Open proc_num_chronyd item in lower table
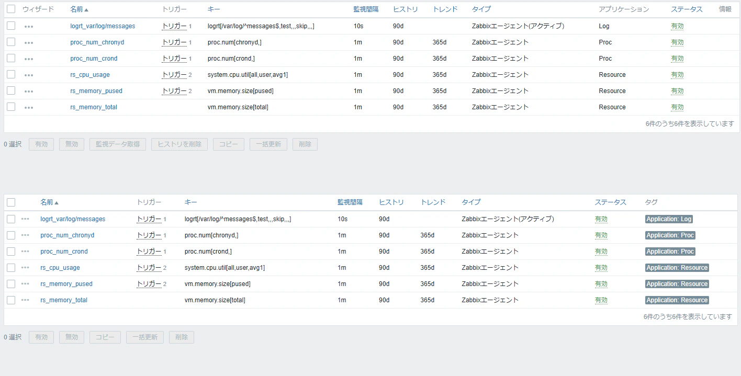 68,235
